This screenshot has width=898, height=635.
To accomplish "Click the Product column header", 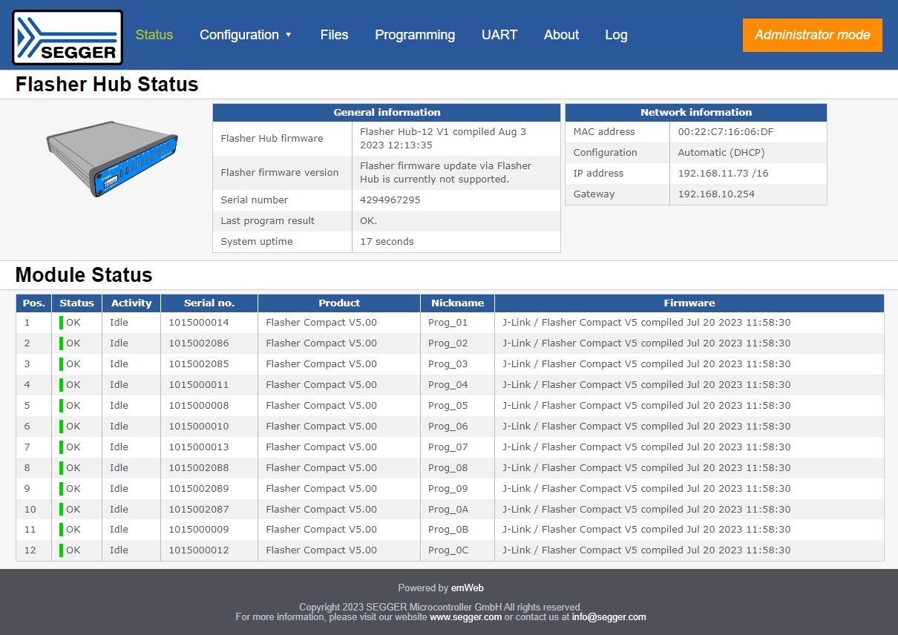I will click(x=339, y=303).
